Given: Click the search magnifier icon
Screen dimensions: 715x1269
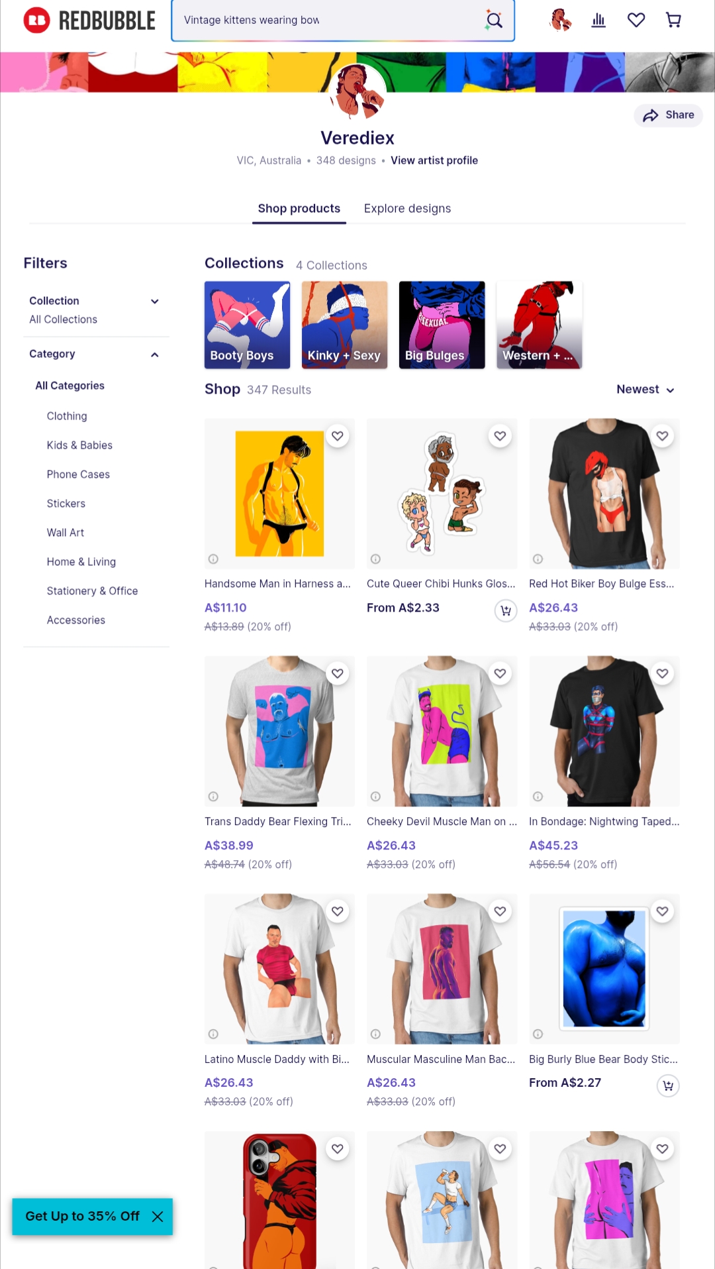Looking at the screenshot, I should 494,21.
